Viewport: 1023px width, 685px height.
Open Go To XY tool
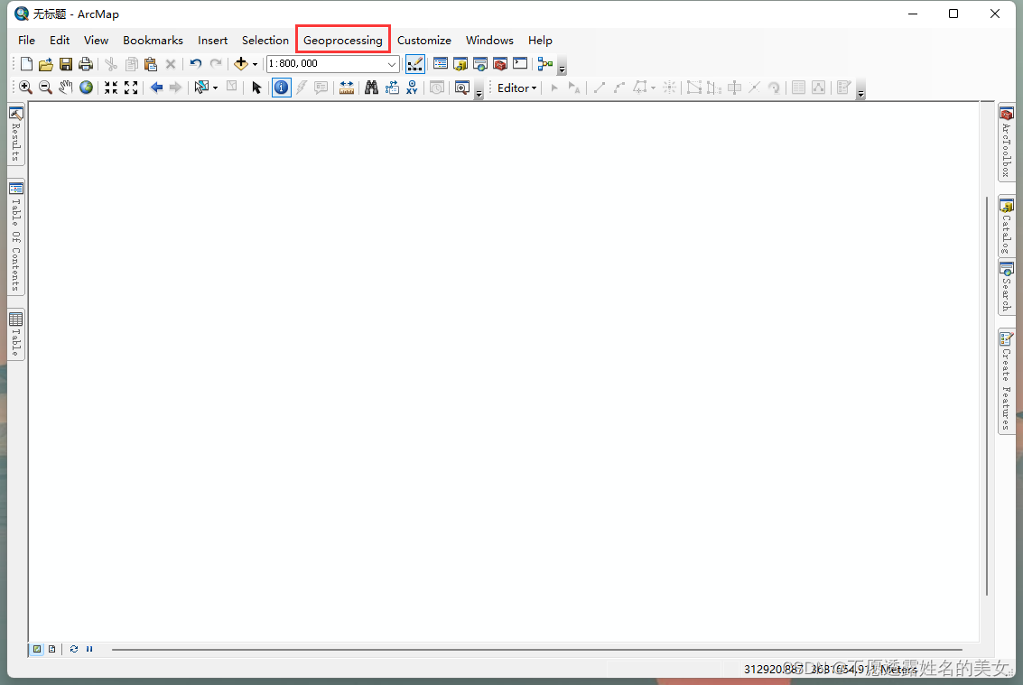click(412, 88)
